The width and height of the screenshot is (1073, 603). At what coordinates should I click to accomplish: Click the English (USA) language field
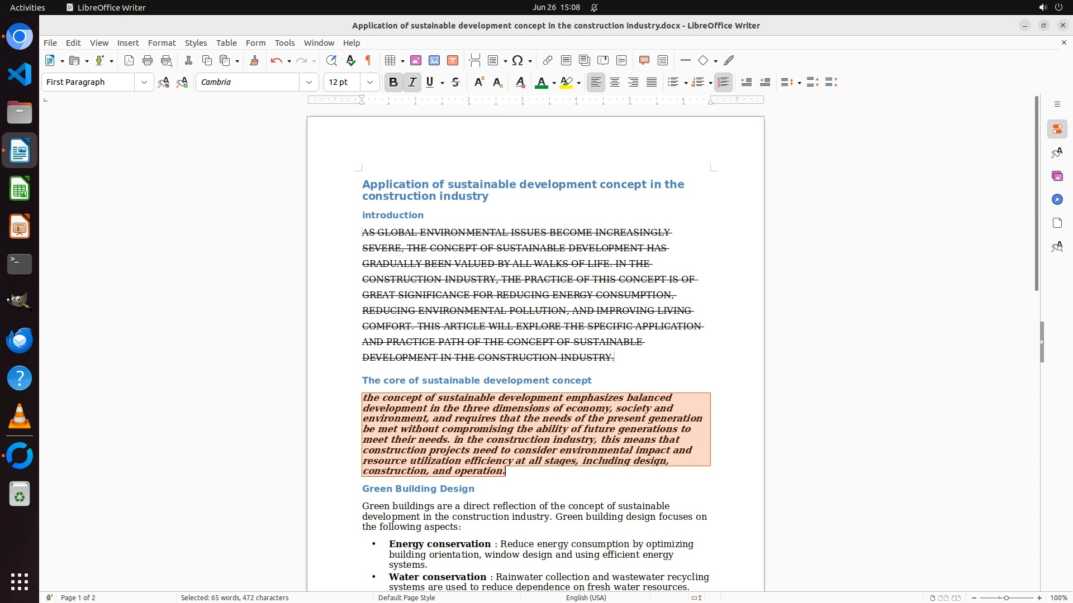coord(586,598)
